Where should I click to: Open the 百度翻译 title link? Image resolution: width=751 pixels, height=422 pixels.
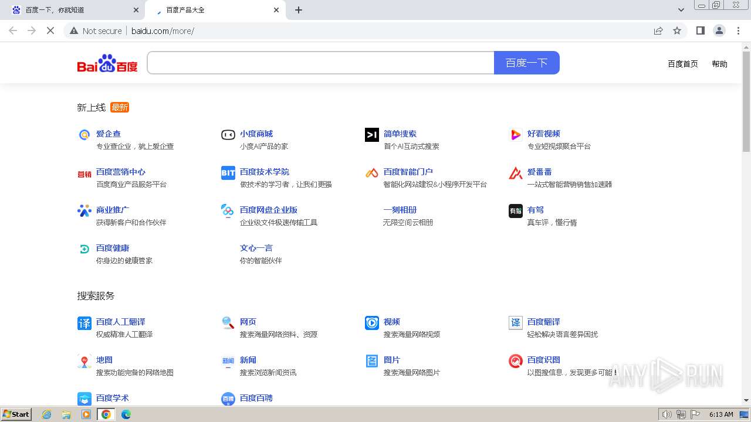pyautogui.click(x=544, y=322)
